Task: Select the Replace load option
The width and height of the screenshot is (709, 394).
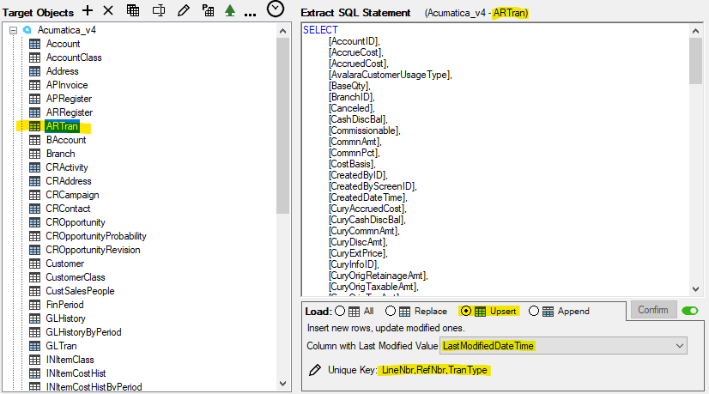Action: (391, 311)
